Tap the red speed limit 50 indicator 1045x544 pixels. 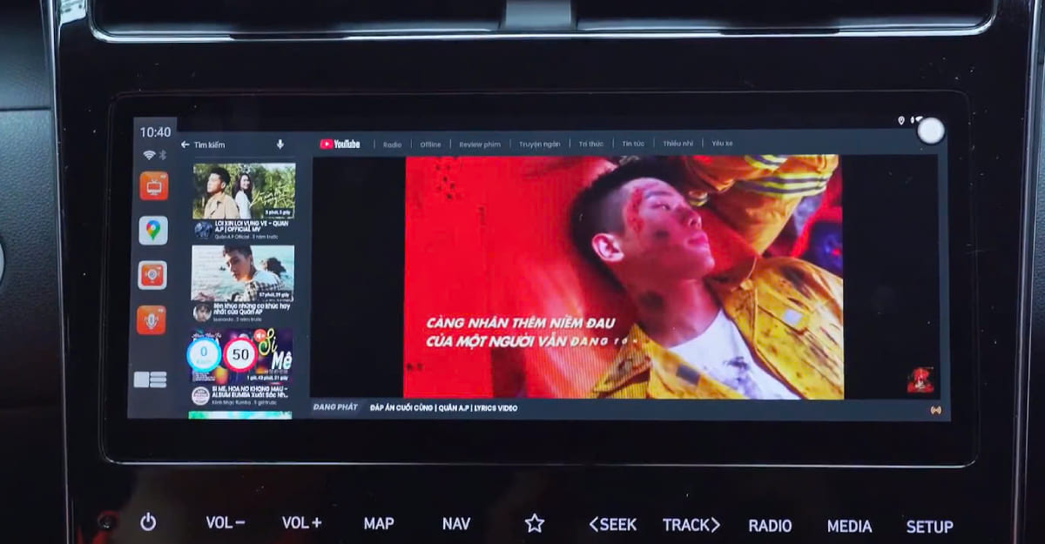tap(239, 355)
